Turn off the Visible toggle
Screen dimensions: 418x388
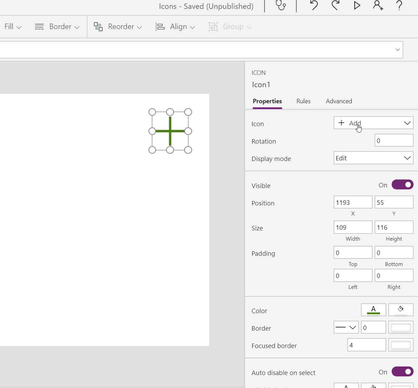pos(402,185)
